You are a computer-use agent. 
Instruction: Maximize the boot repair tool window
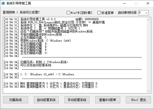136,4
